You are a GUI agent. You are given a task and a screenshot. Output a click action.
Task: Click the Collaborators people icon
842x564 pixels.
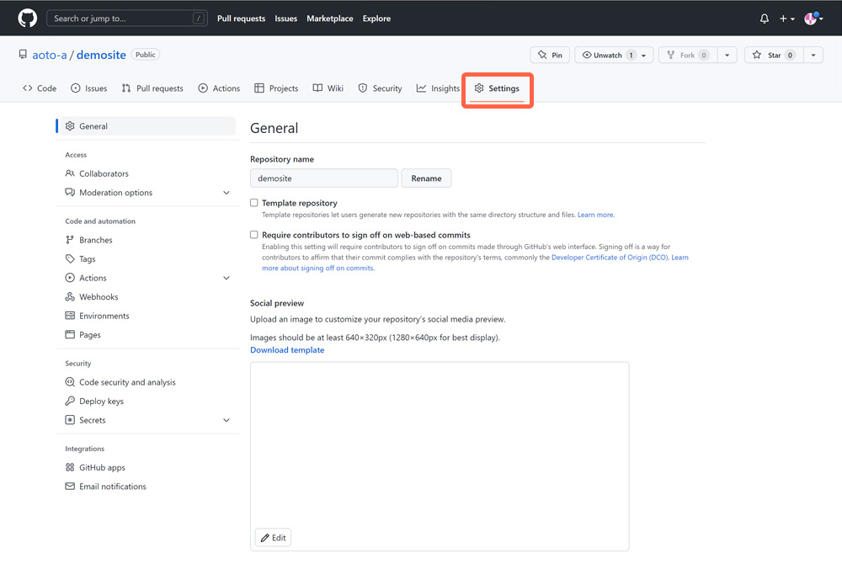click(x=70, y=173)
